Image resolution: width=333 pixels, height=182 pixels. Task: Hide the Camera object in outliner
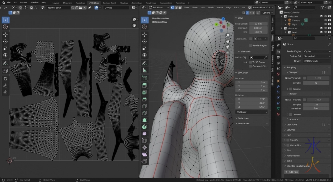pyautogui.click(x=325, y=20)
